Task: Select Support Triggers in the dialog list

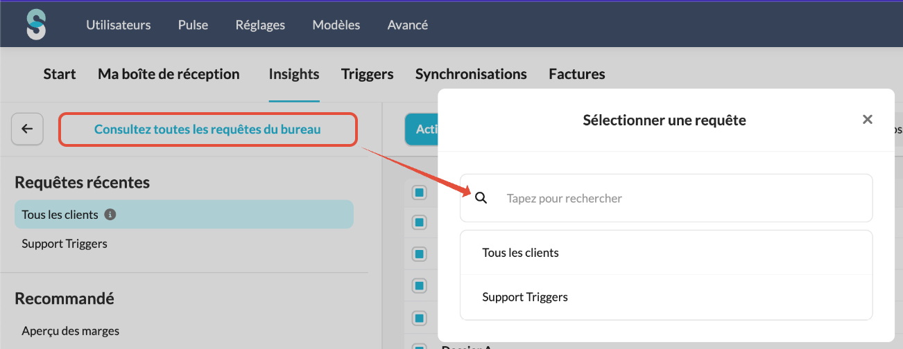Action: [x=525, y=297]
